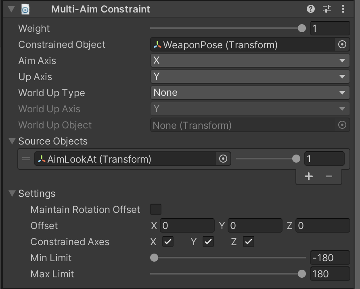Viewport: 360px width, 289px height.
Task: Open the Aim Axis dropdown
Action: (x=250, y=60)
